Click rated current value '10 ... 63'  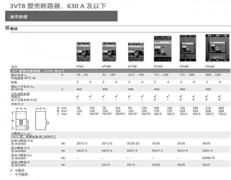coord(82,75)
